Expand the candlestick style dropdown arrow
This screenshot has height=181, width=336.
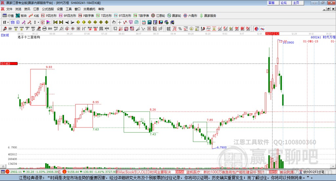(38, 22)
